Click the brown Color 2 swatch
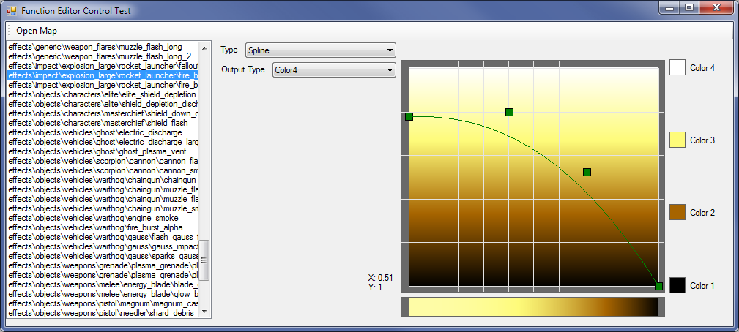739x332 pixels. 677,212
